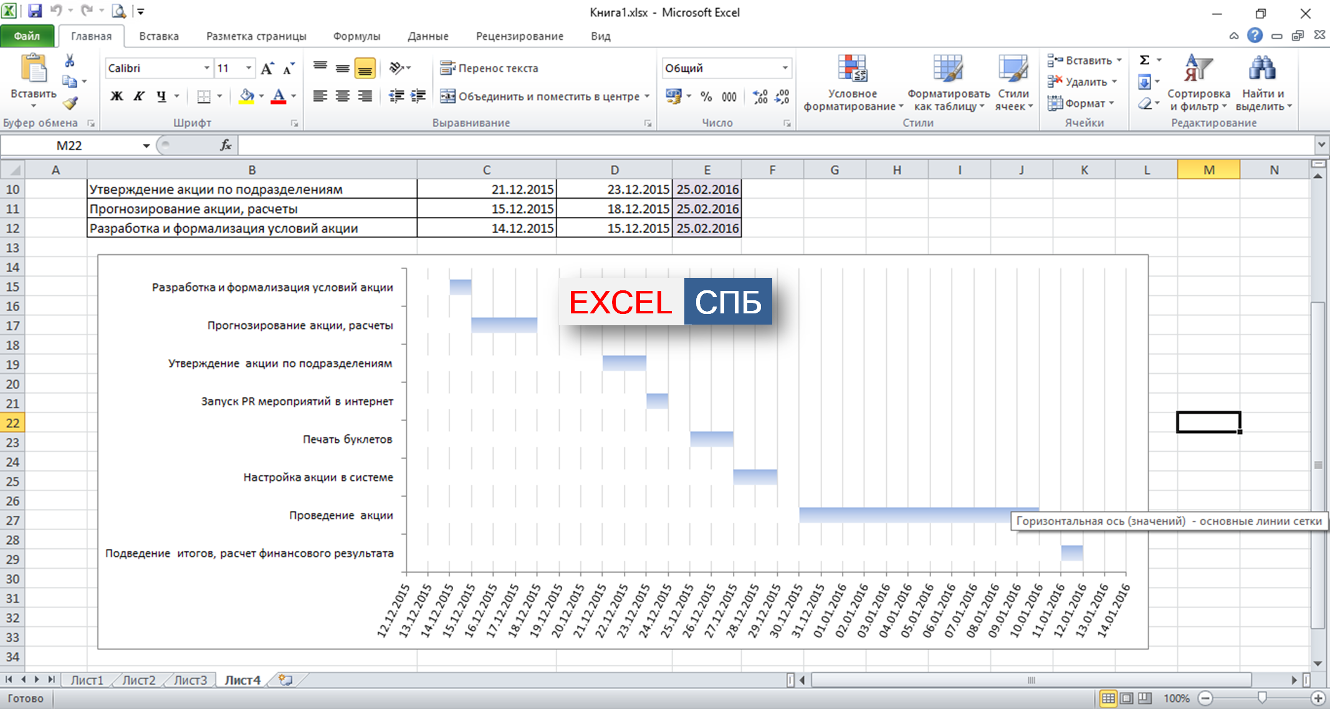Click the Sort and Filter icon
Viewport: 1330px width, 709px height.
click(x=1198, y=69)
